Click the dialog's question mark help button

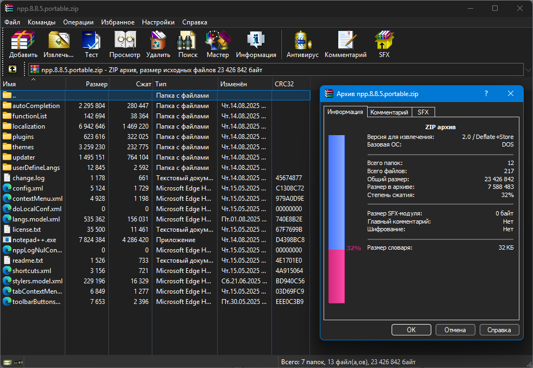(x=486, y=93)
